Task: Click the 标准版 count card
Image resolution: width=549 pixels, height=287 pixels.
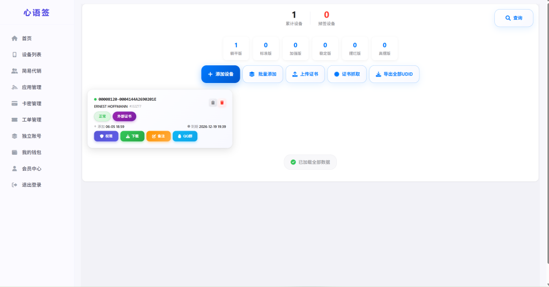Action: tap(266, 49)
